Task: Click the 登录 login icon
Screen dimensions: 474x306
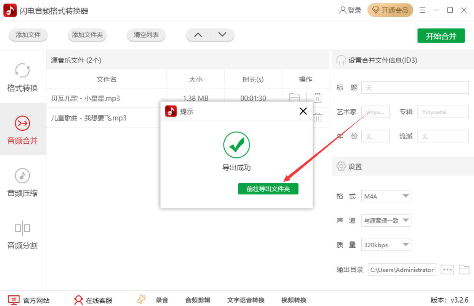Action: pyautogui.click(x=350, y=10)
